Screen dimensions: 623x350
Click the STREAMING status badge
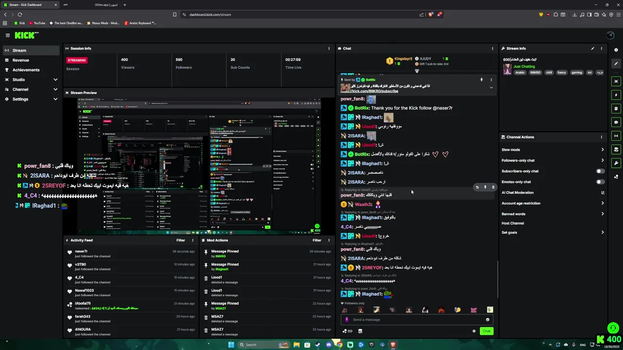[x=76, y=60]
